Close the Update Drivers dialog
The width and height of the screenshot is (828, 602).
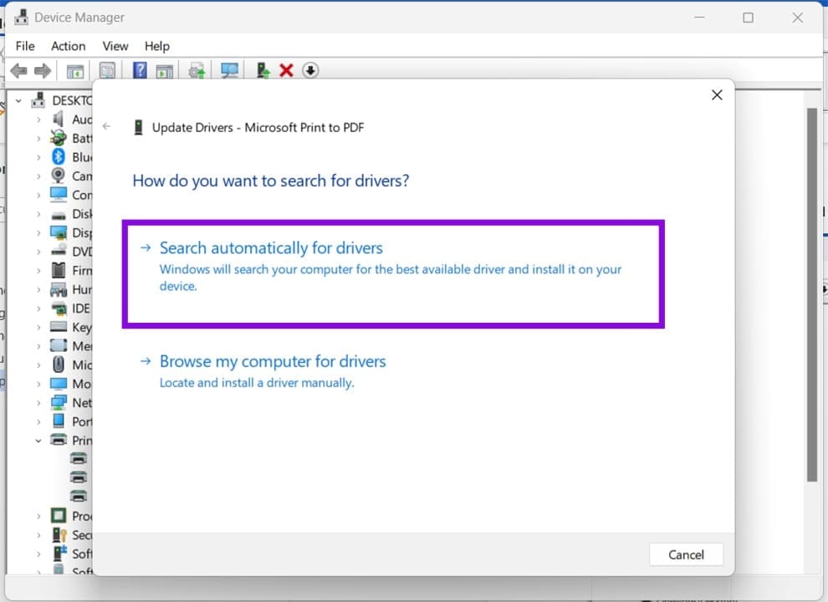(x=717, y=95)
